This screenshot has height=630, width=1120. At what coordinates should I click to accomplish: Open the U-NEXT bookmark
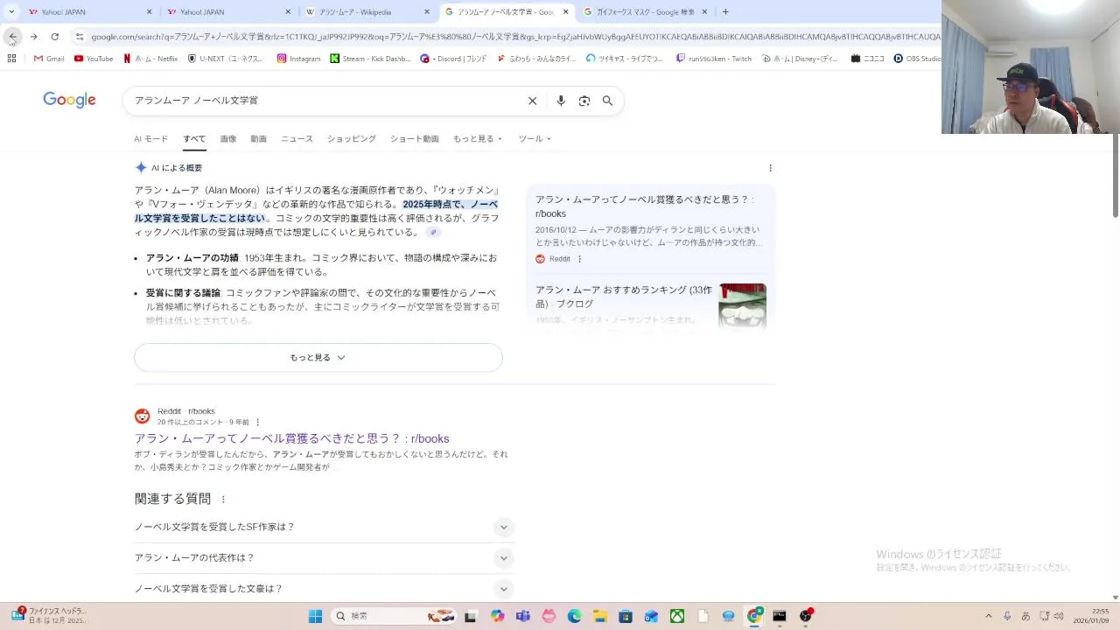(x=226, y=59)
